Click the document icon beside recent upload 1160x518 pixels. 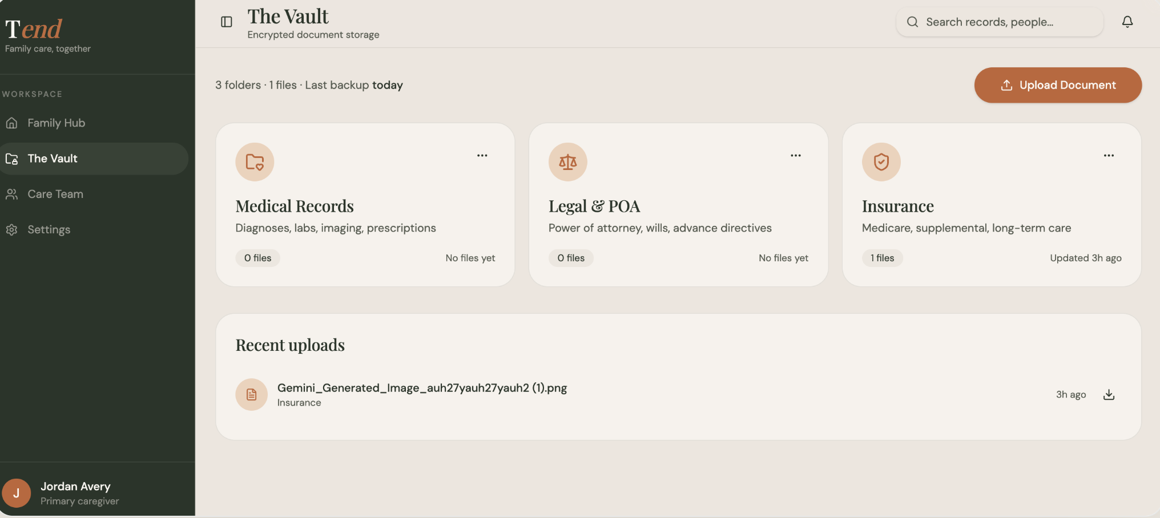coord(252,395)
